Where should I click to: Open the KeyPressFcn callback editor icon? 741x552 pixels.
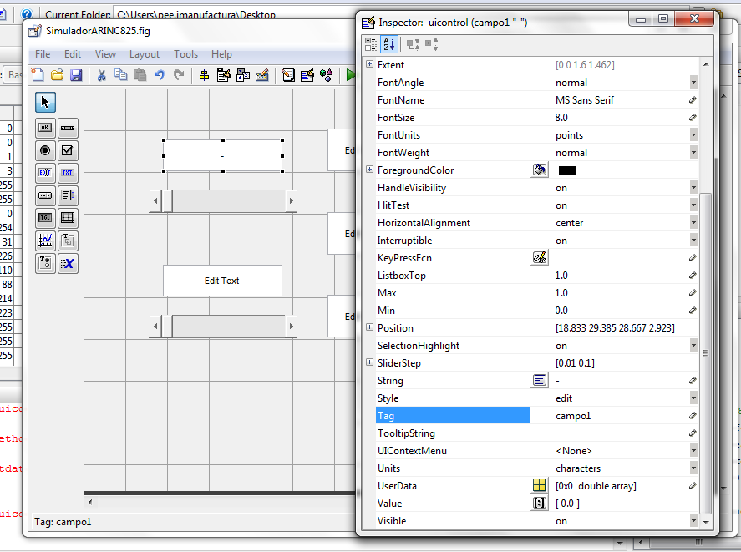pyautogui.click(x=540, y=257)
